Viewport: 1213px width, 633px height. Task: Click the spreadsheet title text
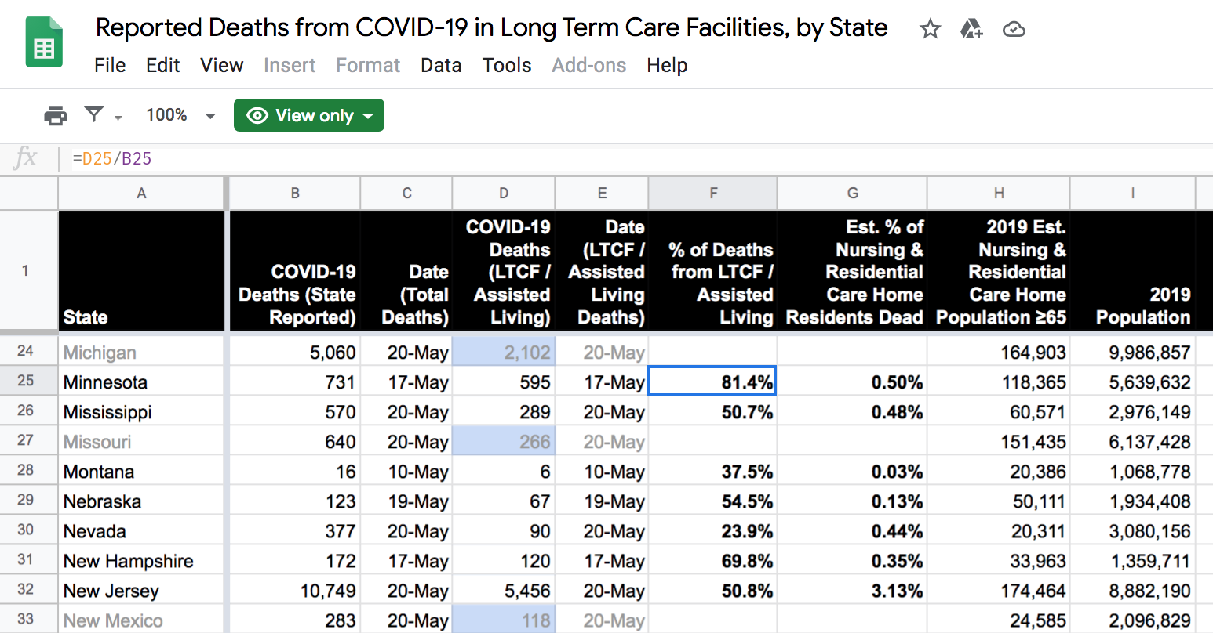pos(491,28)
